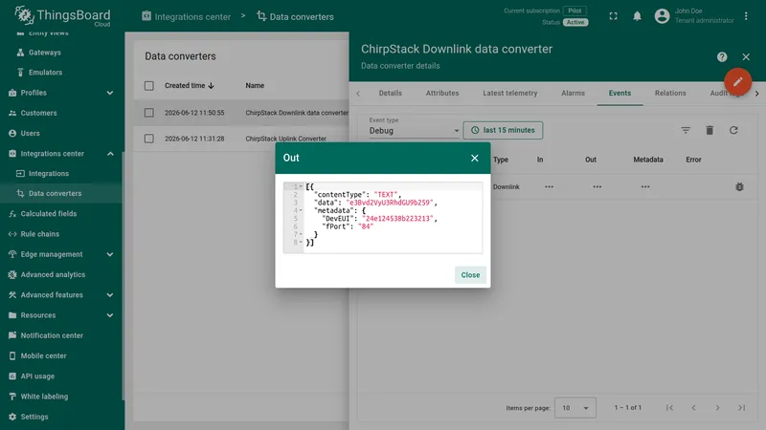Select all data converters checkbox
This screenshot has width=766, height=430.
coord(149,86)
